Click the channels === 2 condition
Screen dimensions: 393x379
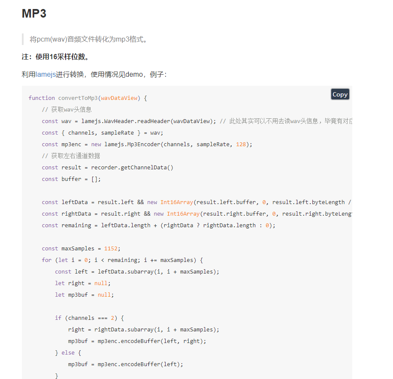[x=90, y=318]
